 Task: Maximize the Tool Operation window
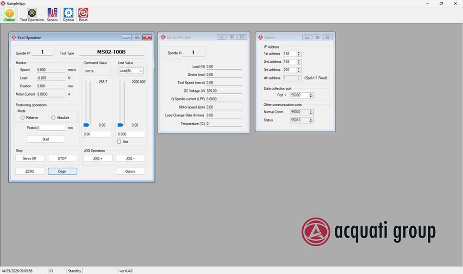137,37
